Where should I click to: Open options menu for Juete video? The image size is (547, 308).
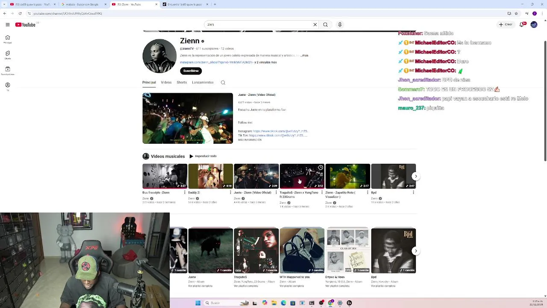click(276, 192)
